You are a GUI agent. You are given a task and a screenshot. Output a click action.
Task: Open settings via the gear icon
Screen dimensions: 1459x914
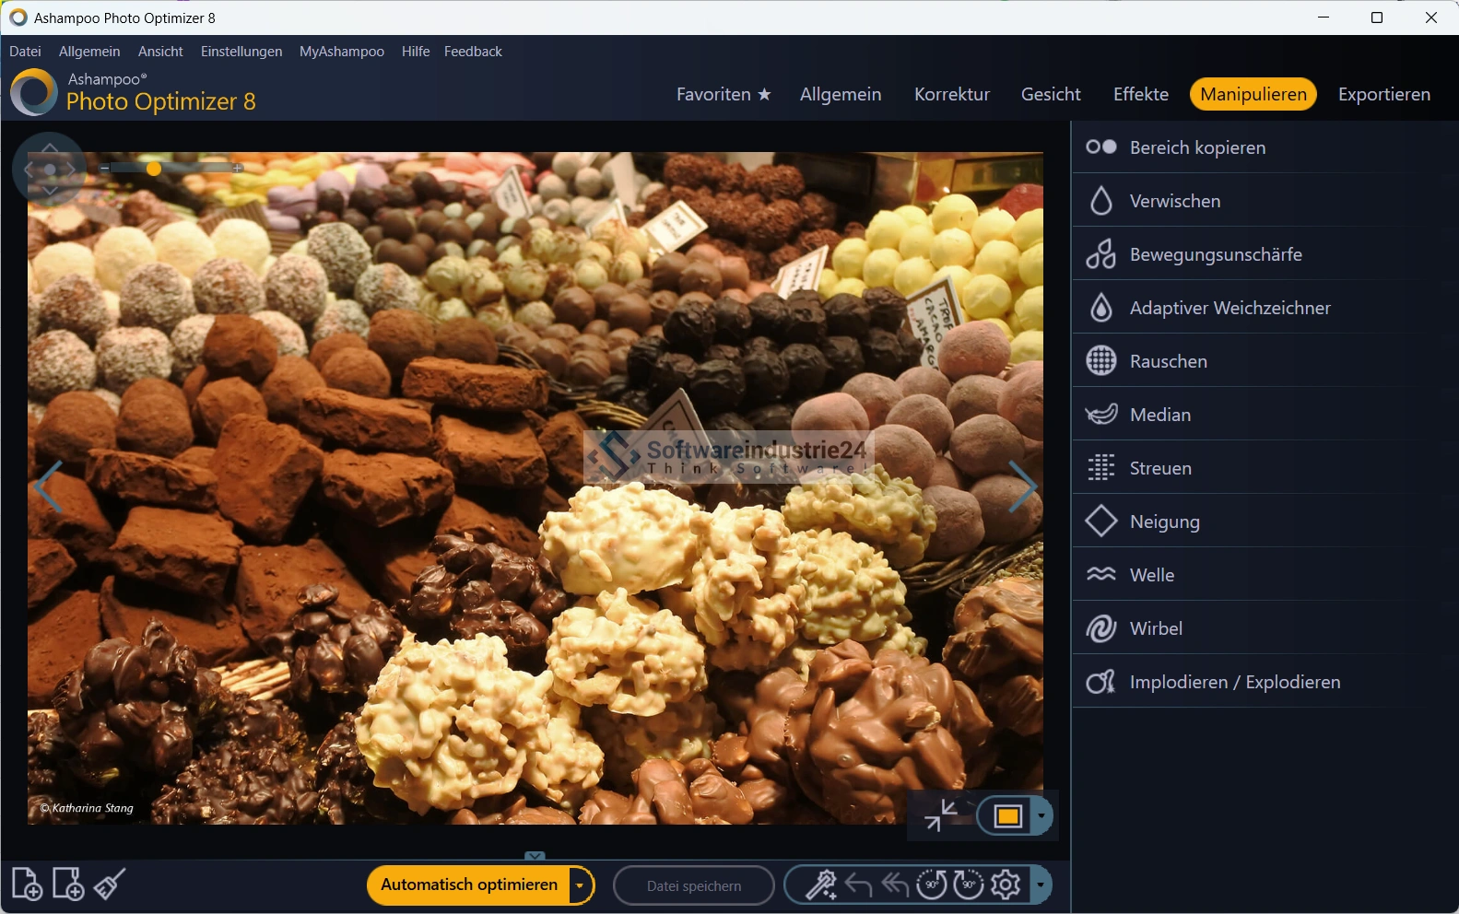pos(1006,885)
